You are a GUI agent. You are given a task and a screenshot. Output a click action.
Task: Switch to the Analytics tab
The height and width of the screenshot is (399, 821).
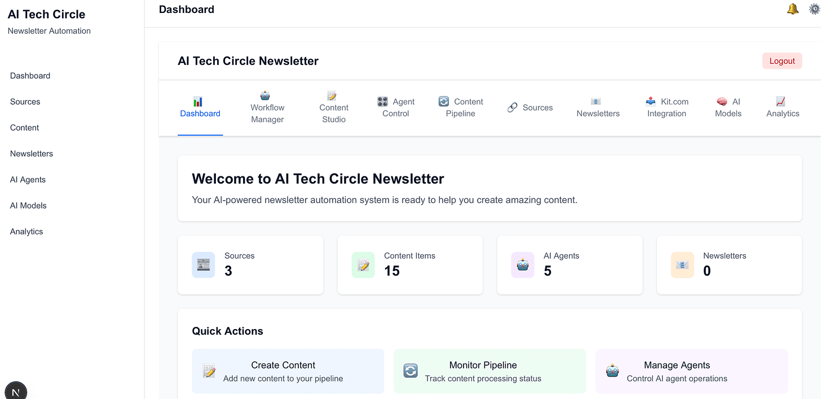[x=783, y=108]
